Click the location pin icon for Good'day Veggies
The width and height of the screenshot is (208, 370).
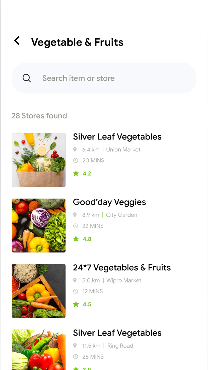tap(75, 215)
